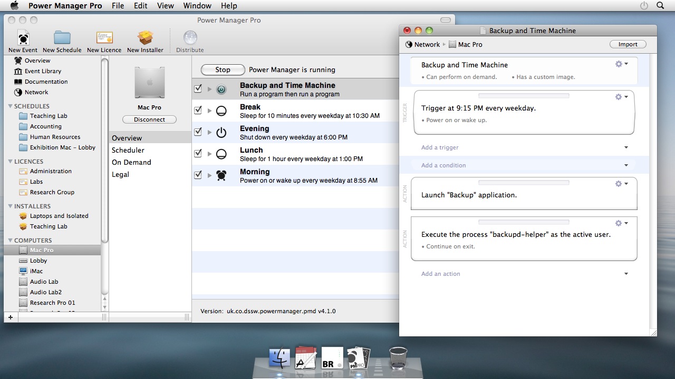This screenshot has width=675, height=379.
Task: Select the Human Resources schedule
Action: click(x=55, y=137)
